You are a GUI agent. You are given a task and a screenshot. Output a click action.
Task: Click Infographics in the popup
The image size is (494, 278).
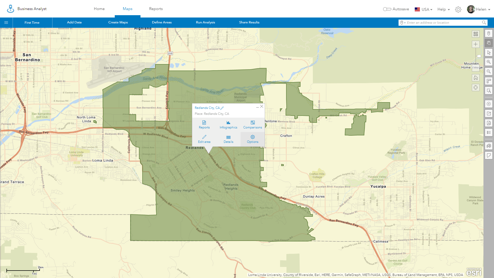[228, 125]
